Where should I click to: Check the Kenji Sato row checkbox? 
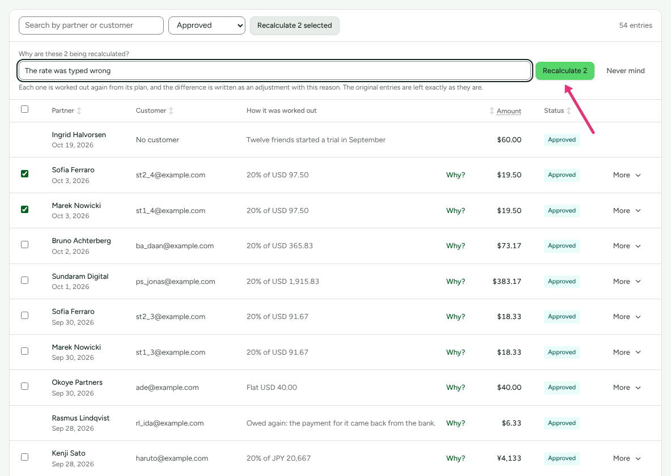click(25, 457)
